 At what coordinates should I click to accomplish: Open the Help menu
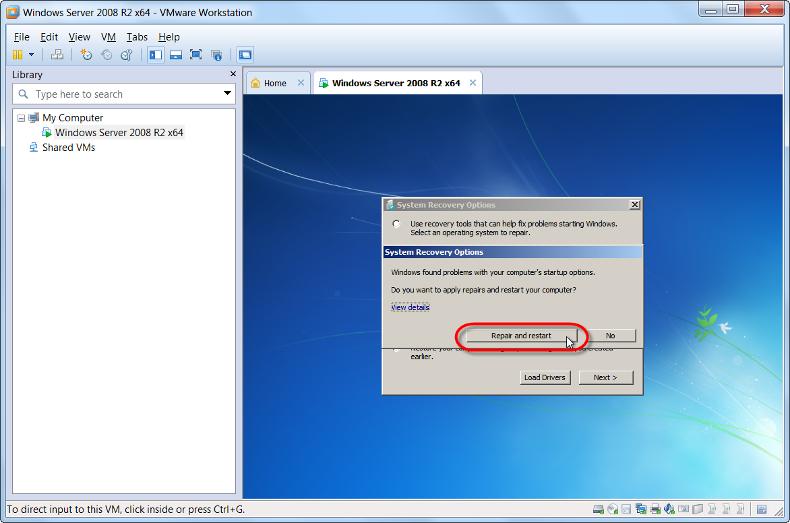tap(169, 37)
